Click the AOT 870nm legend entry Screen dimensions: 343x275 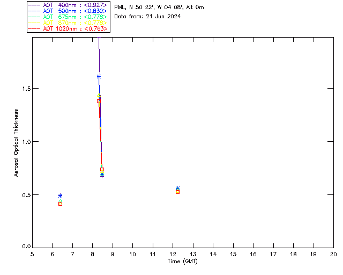tap(68, 23)
